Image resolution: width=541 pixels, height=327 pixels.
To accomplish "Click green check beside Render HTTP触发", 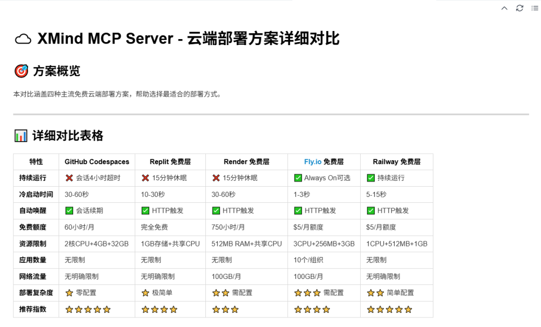I will (216, 211).
